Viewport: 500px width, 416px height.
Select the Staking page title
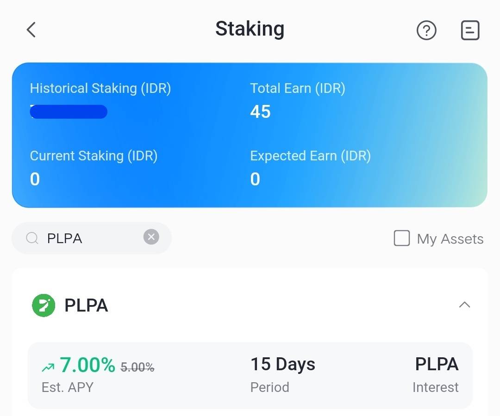pos(250,29)
